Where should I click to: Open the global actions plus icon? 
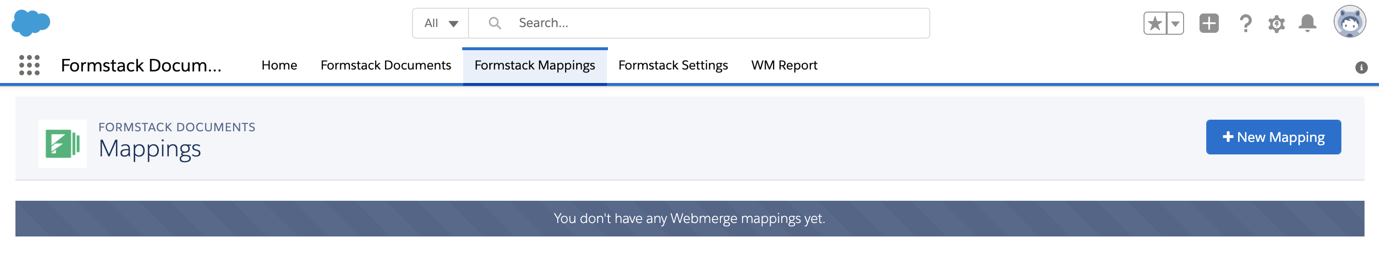(1209, 24)
